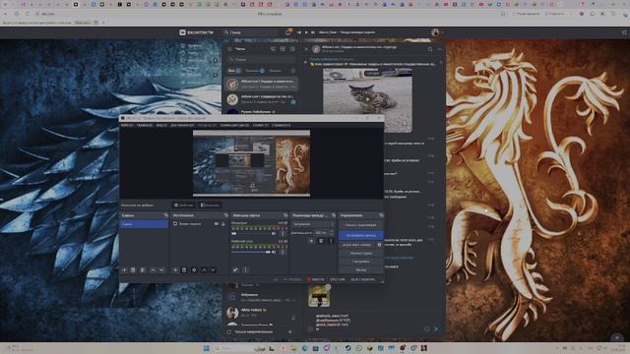Open Filters button in source toolbar
Image resolution: width=630 pixels, height=354 pixels.
point(210,206)
